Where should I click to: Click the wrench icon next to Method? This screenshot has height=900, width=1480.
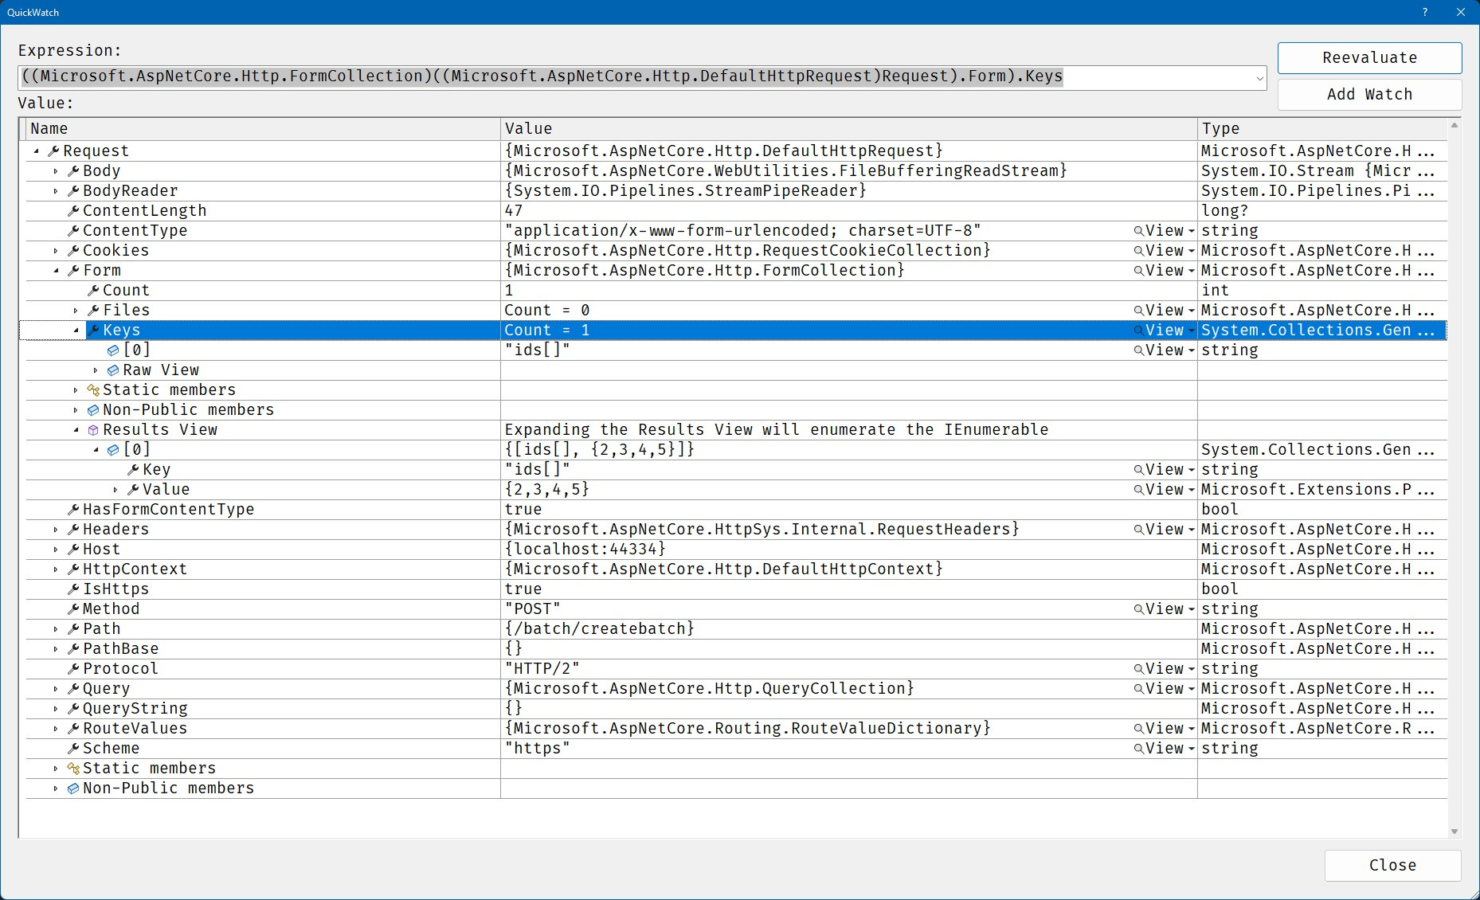[x=73, y=609]
